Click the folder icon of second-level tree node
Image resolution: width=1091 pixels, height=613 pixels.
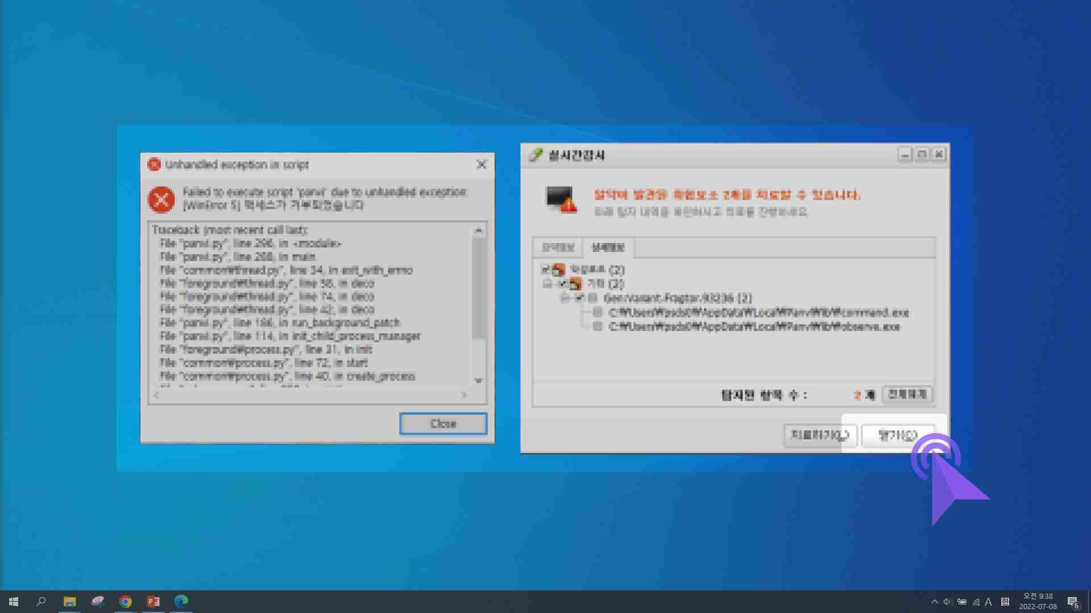pos(575,284)
